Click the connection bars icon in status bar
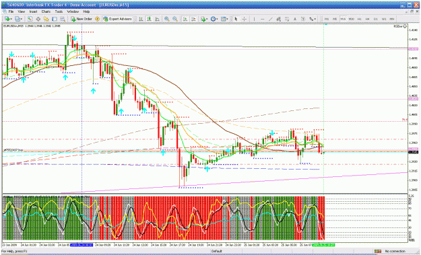Image resolution: width=421 pixels, height=255 pixels. coord(377,251)
